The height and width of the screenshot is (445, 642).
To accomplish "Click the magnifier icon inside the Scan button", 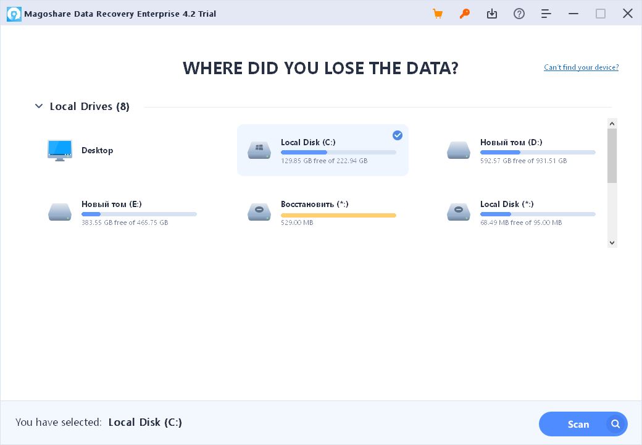I will point(615,424).
